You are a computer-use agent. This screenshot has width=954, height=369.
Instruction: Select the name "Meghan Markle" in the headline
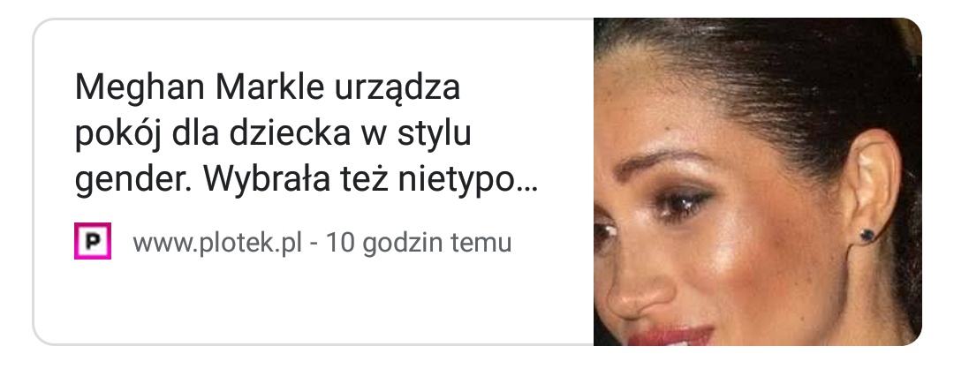200,87
